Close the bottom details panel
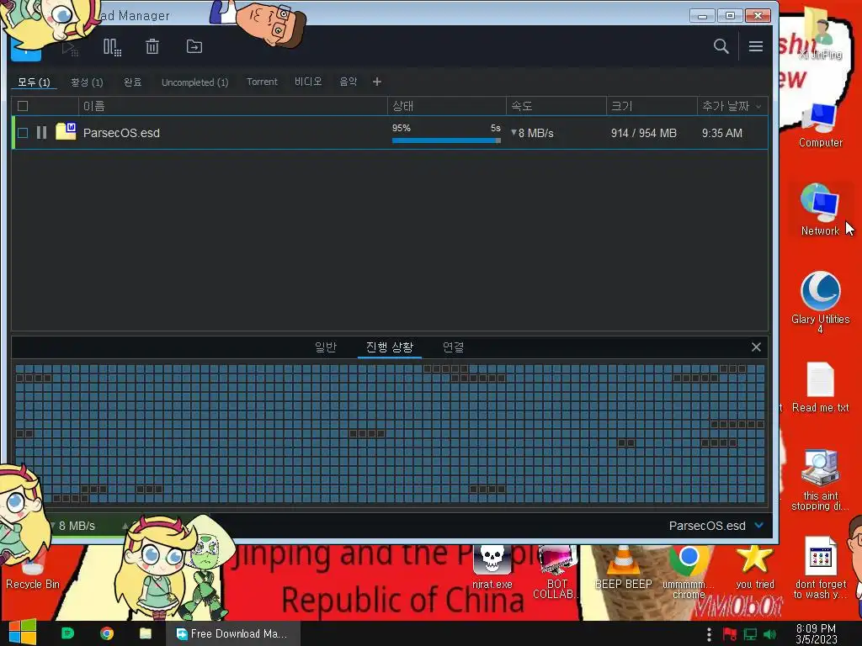The width and height of the screenshot is (862, 646). (x=757, y=347)
